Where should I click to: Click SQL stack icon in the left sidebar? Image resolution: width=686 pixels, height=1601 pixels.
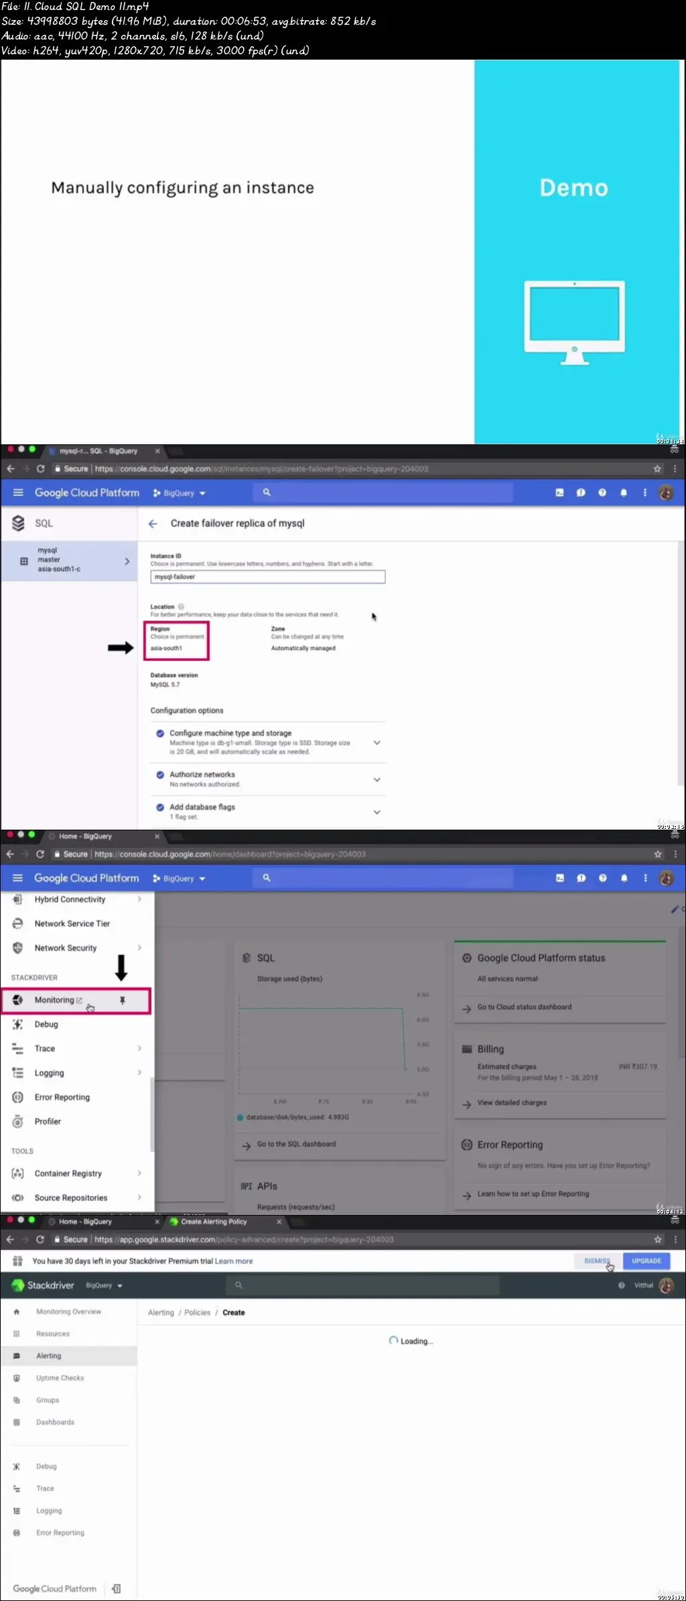(18, 523)
